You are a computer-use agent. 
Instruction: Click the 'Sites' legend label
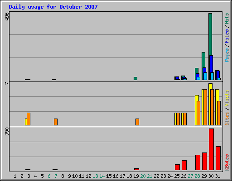tap(227, 119)
